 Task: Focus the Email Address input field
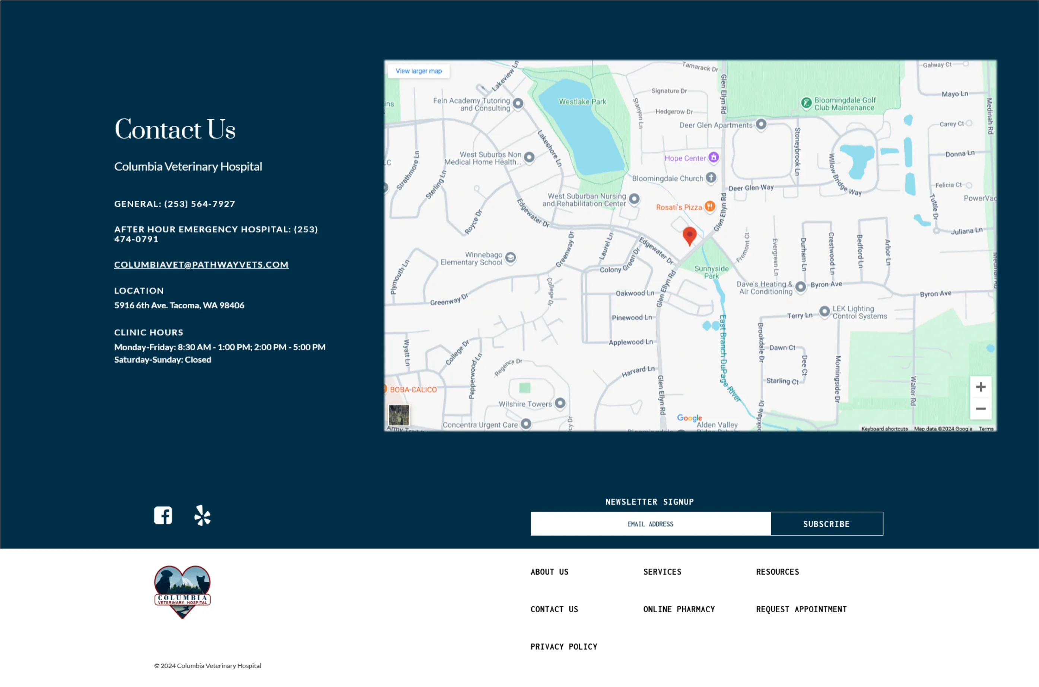point(650,524)
